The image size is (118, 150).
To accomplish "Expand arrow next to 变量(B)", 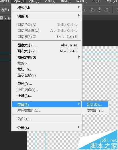I will [x=79, y=104].
